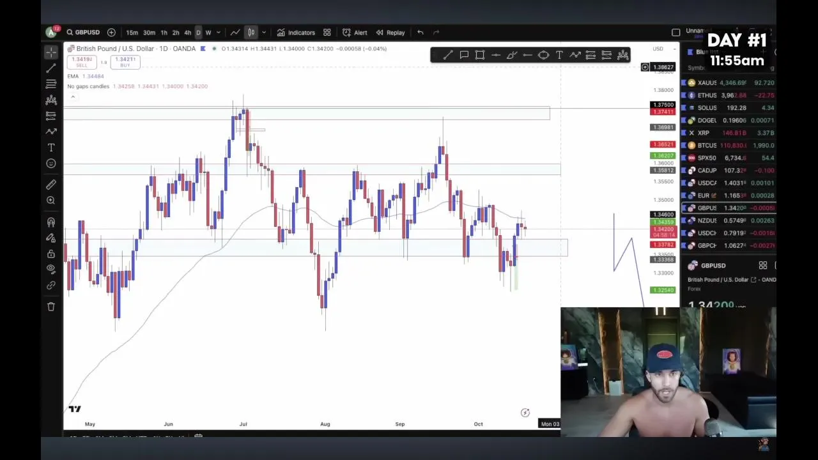The height and width of the screenshot is (460, 818).
Task: Pick rectangle tool in floating toolbar
Action: 480,56
